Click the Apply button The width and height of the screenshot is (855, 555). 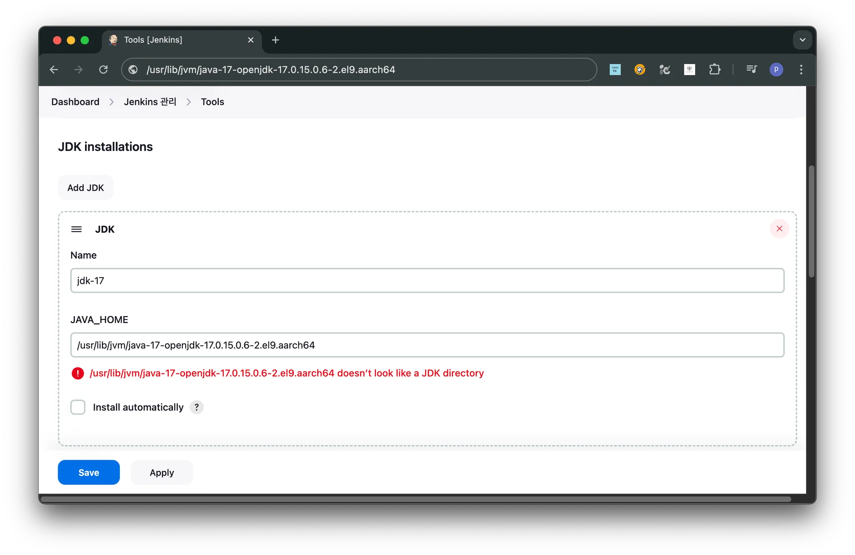point(162,472)
